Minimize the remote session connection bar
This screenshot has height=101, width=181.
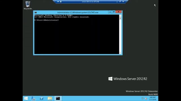point(117,2)
